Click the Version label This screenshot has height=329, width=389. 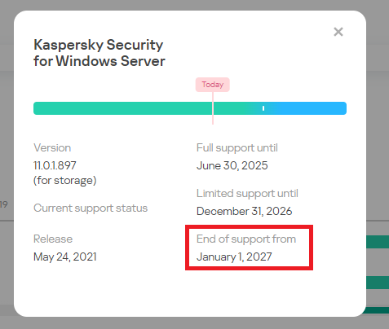[x=52, y=148]
